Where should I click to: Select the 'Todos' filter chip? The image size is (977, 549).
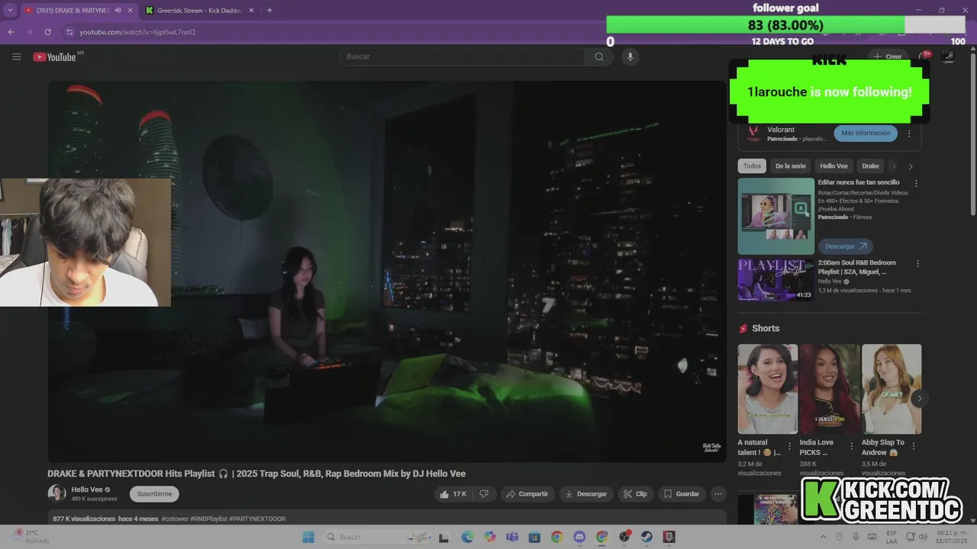752,166
